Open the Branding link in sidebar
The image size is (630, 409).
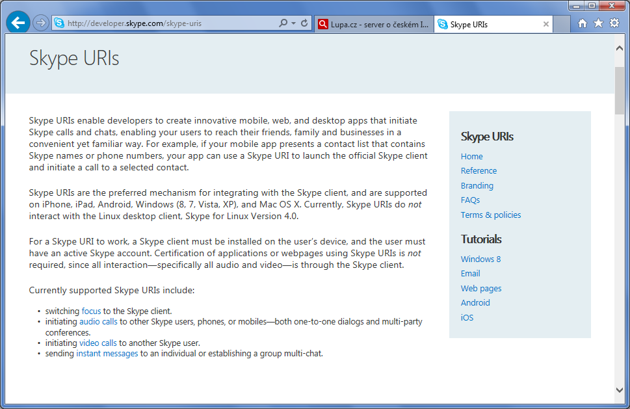[477, 186]
